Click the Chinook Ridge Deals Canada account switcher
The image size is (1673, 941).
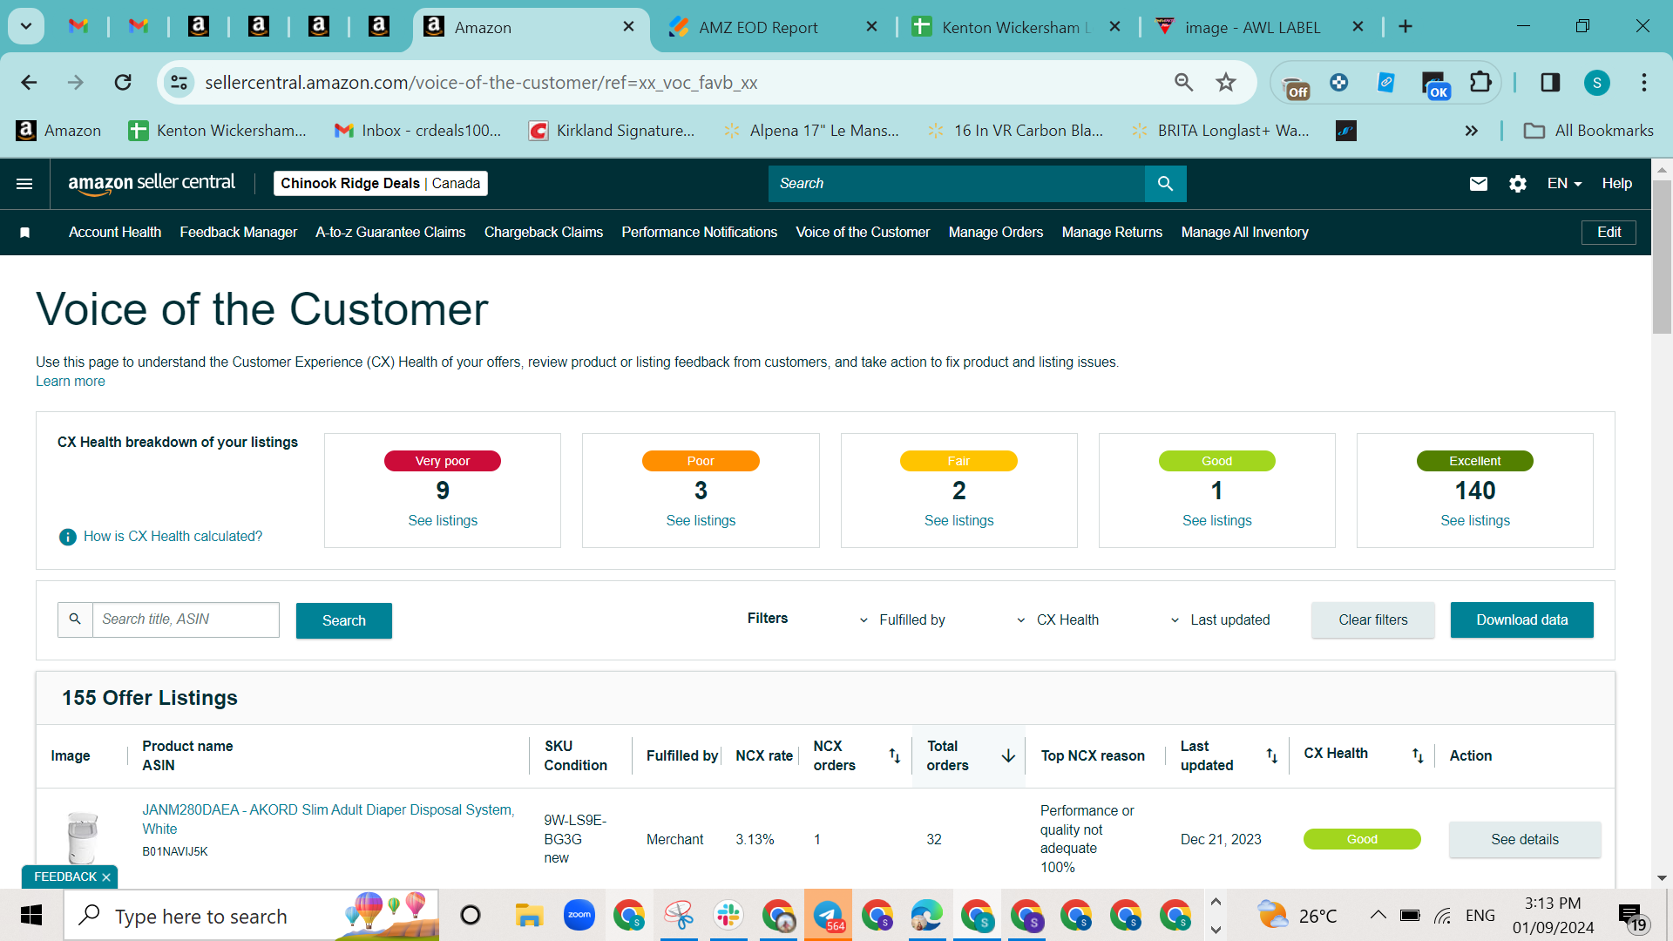pyautogui.click(x=381, y=184)
